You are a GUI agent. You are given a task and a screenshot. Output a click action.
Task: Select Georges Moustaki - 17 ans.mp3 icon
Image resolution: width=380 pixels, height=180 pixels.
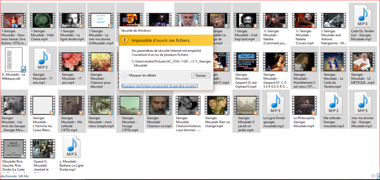click(x=43, y=59)
